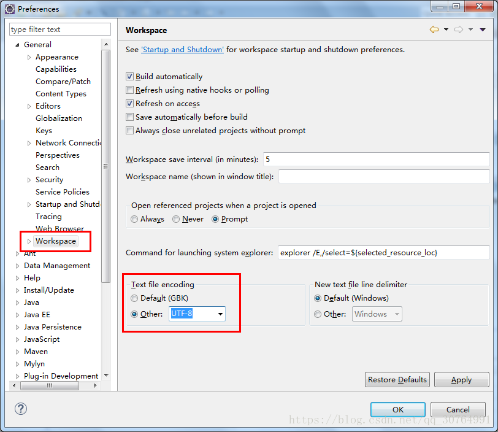Expand the Data Management node

click(x=17, y=266)
